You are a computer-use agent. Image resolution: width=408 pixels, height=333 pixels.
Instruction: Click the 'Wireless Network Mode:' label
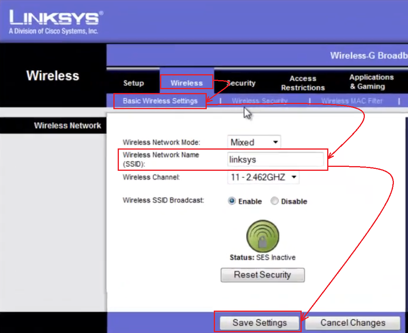click(161, 143)
